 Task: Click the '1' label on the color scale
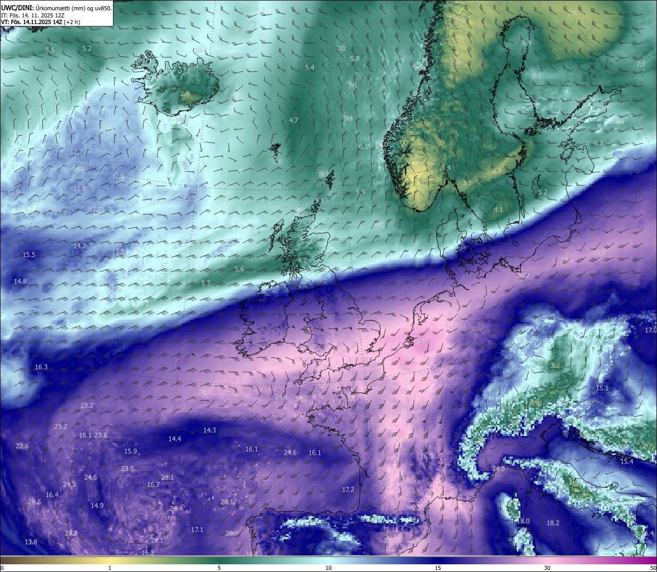110,568
